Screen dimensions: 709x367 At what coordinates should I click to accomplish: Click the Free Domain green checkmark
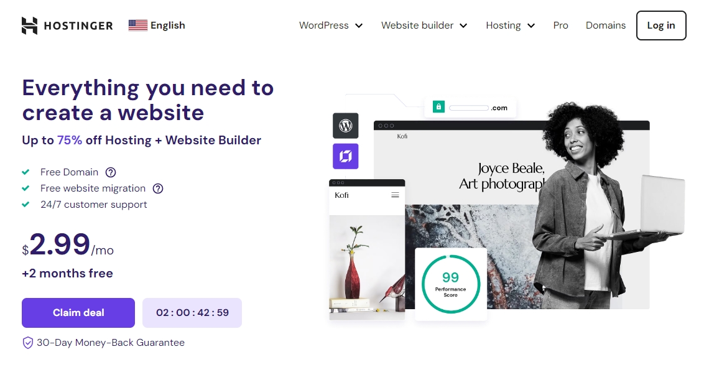(25, 172)
